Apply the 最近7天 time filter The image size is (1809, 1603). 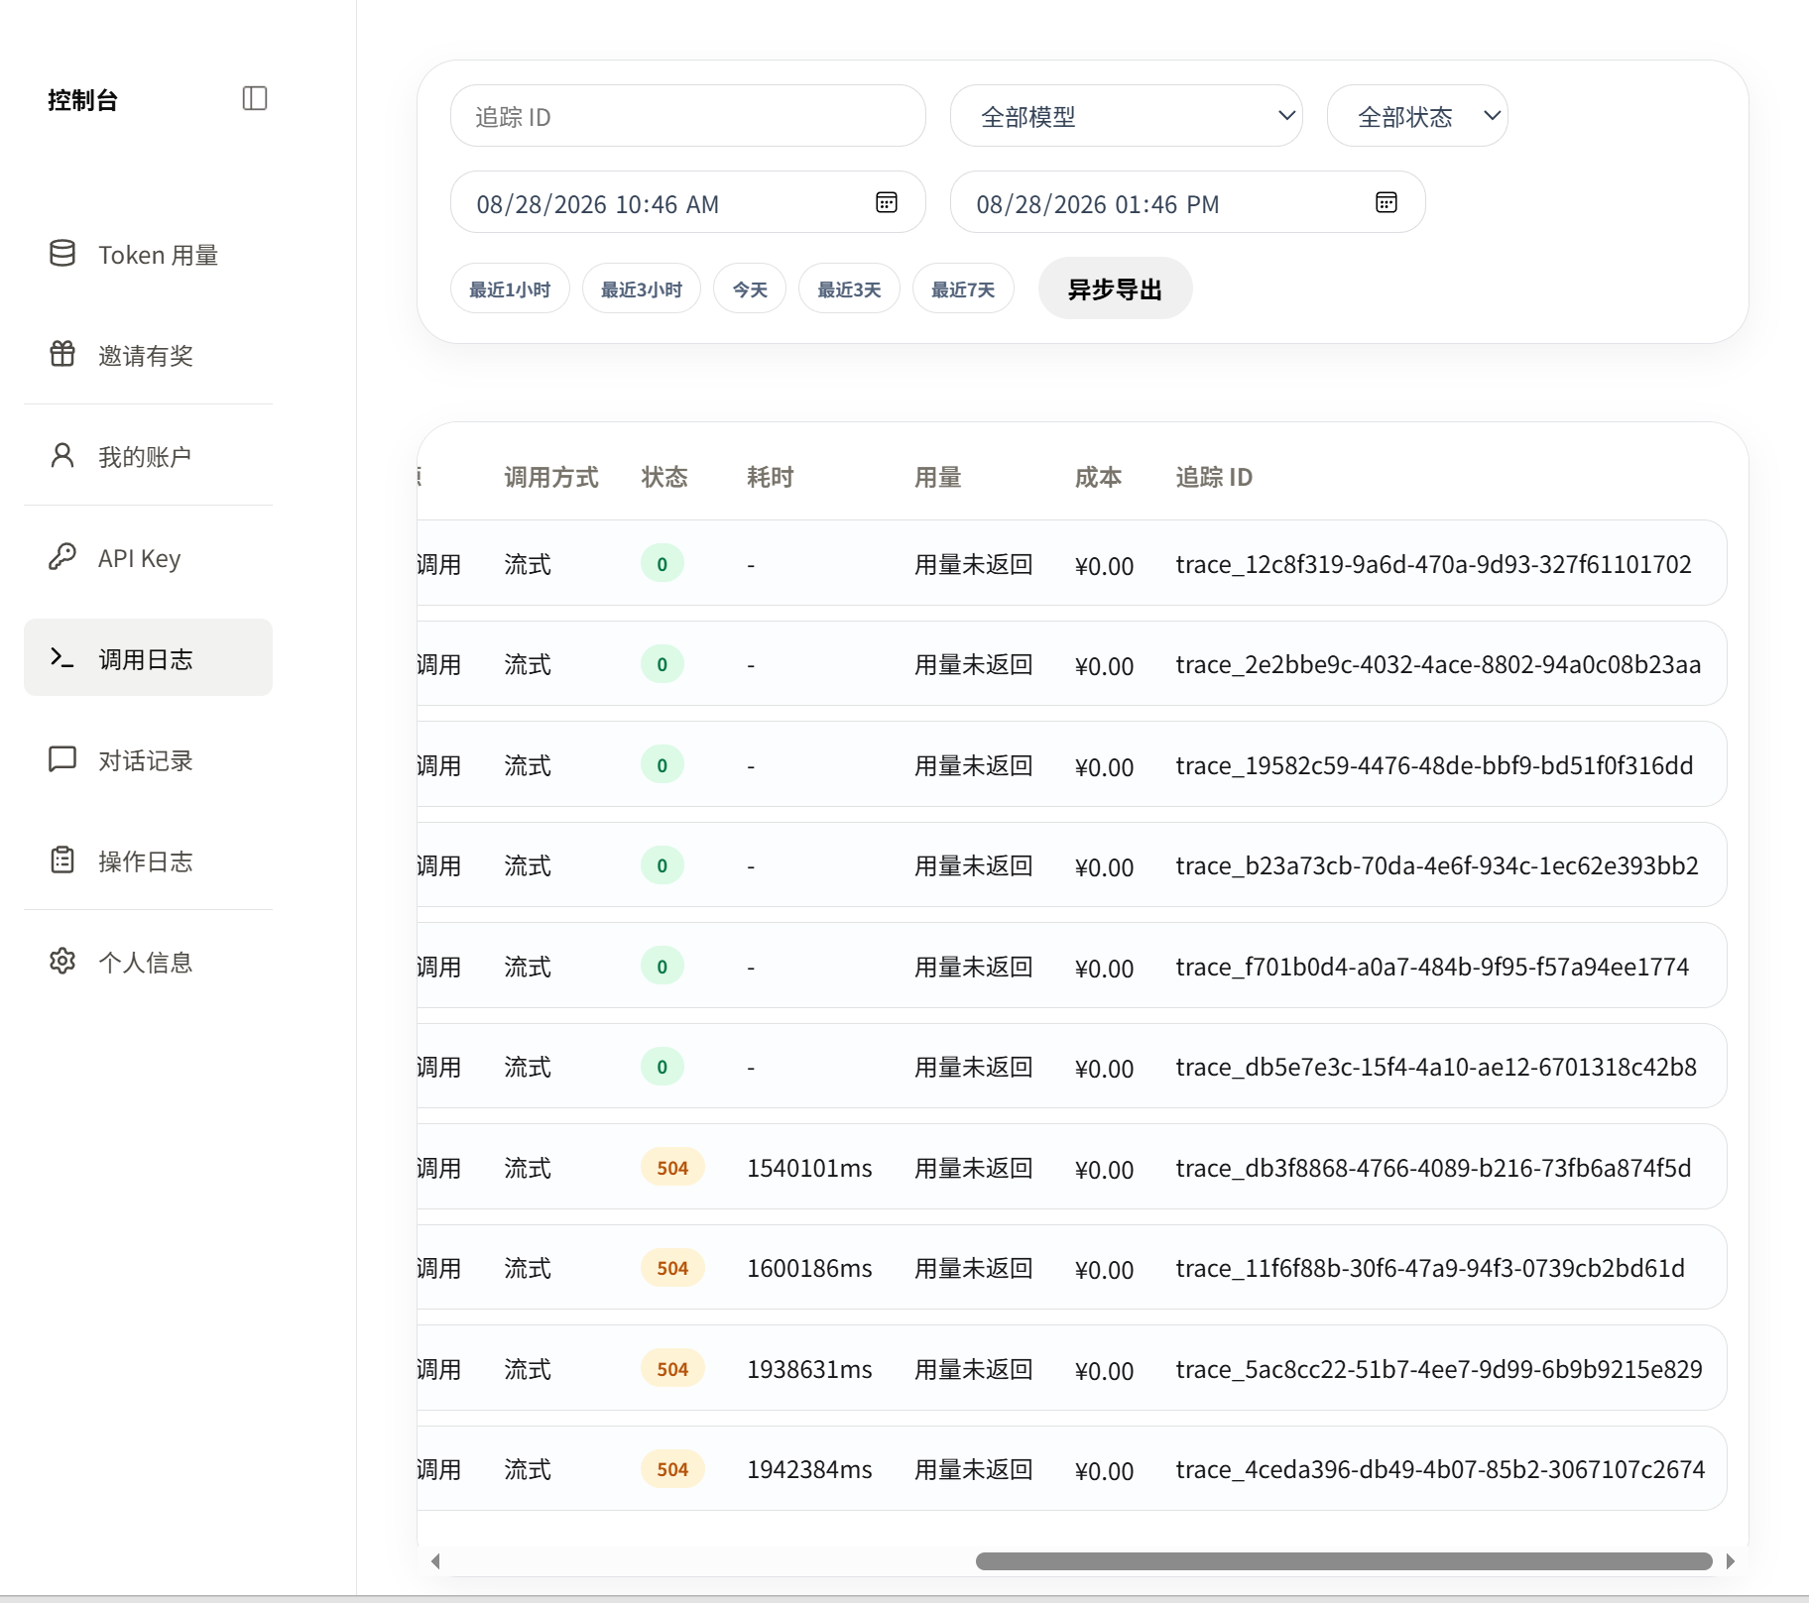963,288
